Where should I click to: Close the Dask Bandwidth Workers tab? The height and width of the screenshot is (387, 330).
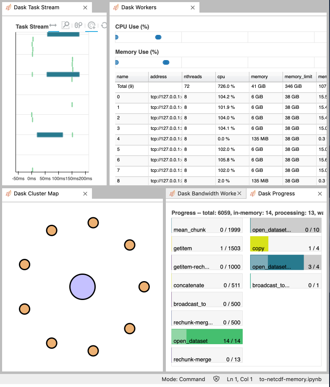coord(239,193)
